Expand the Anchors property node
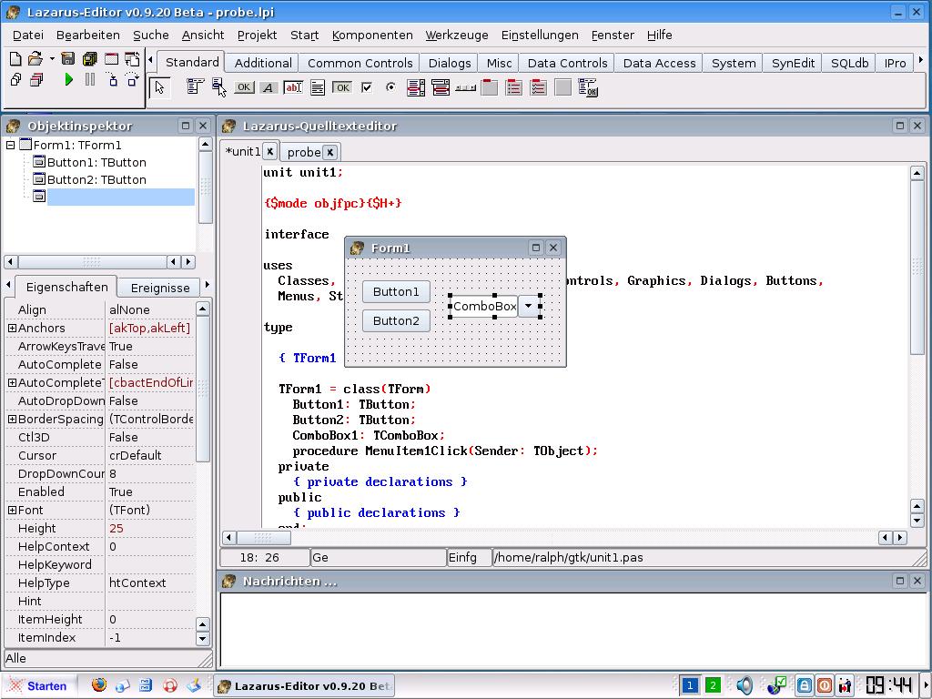Viewport: 932px width, 699px height. (x=12, y=328)
